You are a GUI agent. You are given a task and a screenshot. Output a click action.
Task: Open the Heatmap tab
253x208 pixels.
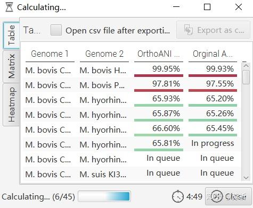11,105
